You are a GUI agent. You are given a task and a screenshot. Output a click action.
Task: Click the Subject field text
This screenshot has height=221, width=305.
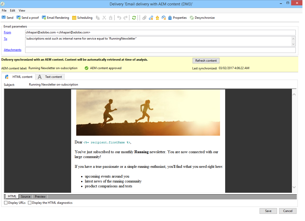(53, 85)
